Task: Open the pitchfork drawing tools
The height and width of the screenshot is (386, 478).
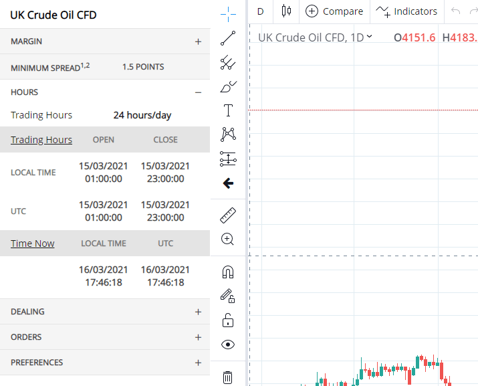Action: pyautogui.click(x=228, y=63)
